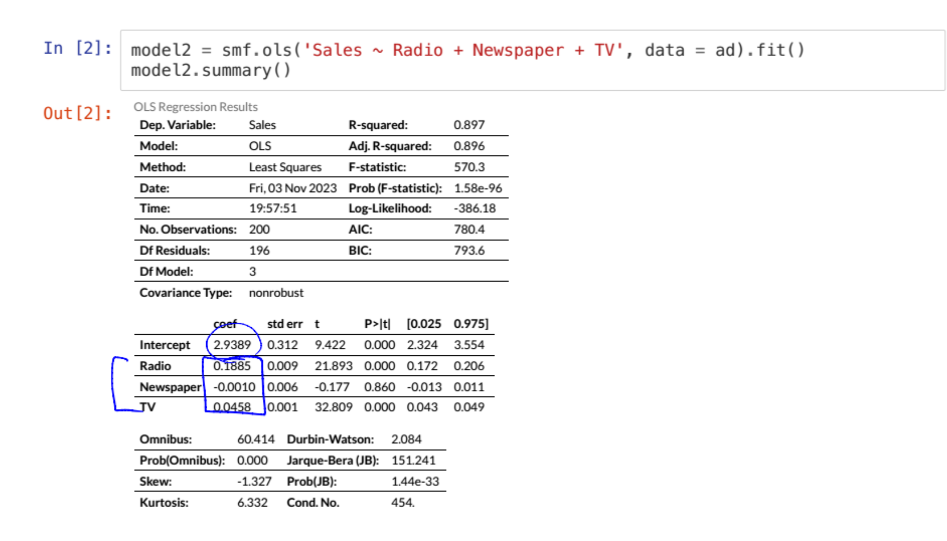The image size is (947, 541).
Task: Click the In [2] prompt label
Action: [x=77, y=48]
